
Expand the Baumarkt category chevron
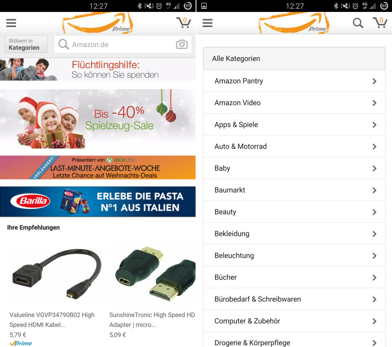click(x=374, y=190)
